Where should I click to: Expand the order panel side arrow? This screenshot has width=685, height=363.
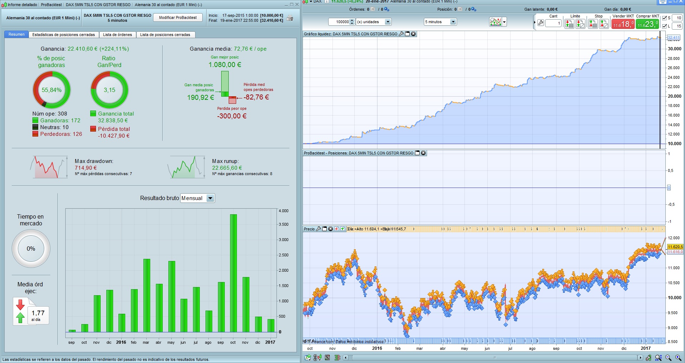pos(534,22)
